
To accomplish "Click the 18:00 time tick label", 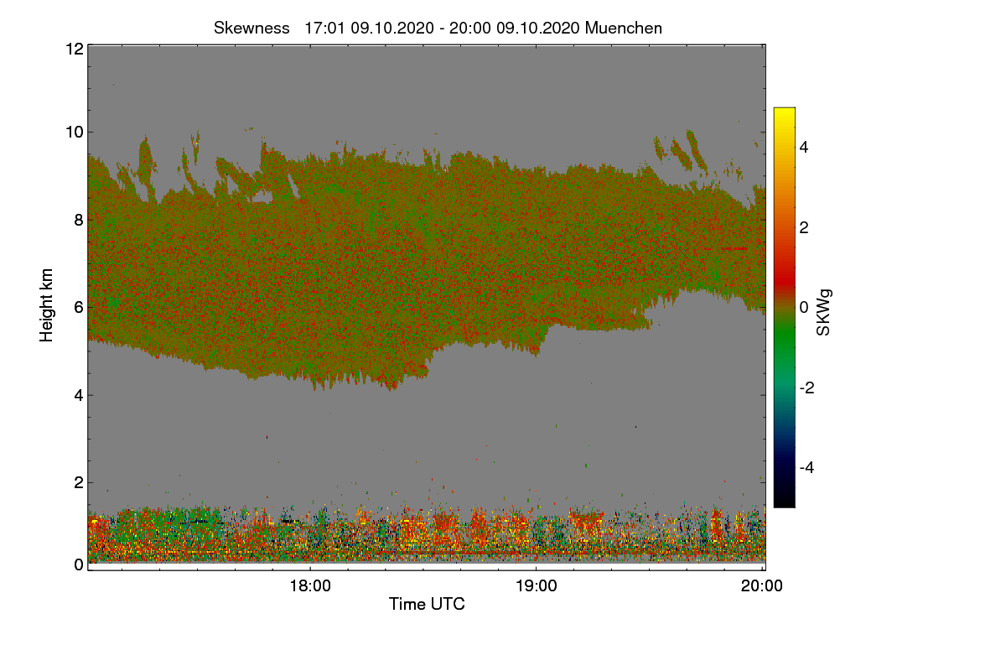I will click(310, 586).
